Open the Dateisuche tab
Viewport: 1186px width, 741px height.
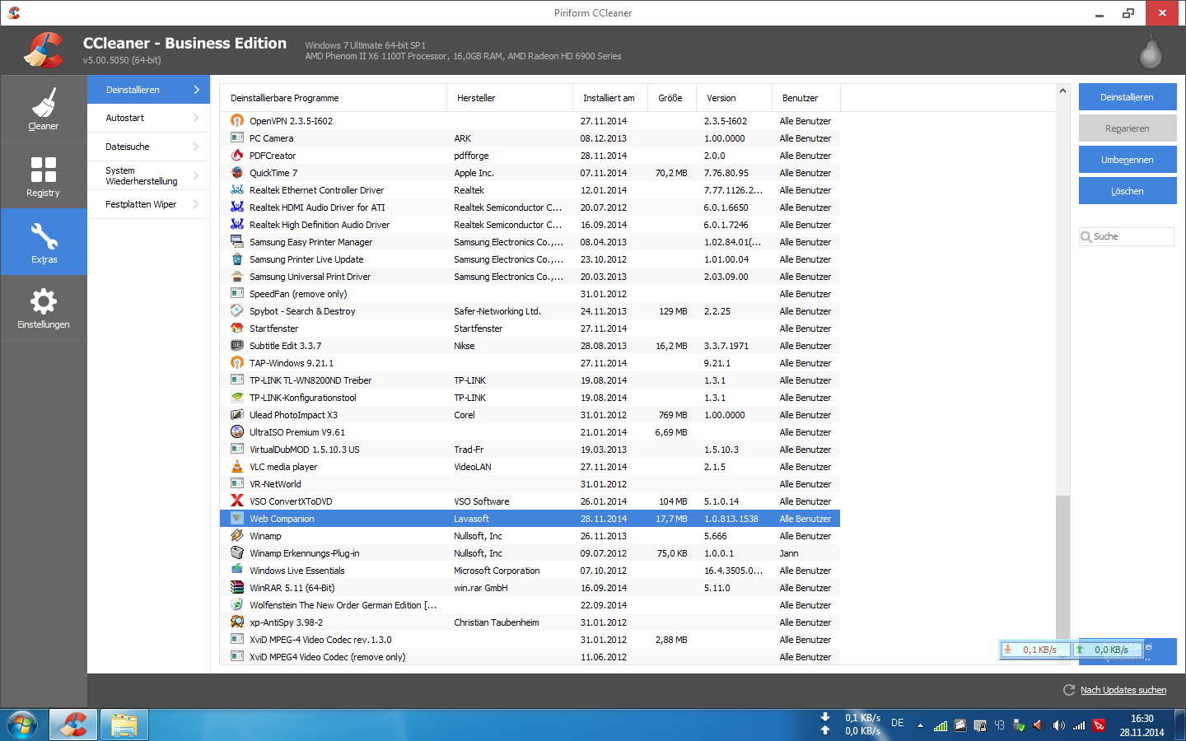point(148,147)
